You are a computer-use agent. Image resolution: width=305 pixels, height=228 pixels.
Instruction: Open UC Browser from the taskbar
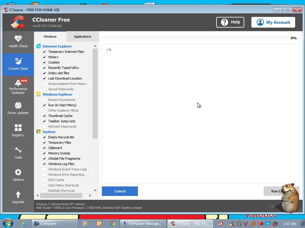[x=99, y=224]
